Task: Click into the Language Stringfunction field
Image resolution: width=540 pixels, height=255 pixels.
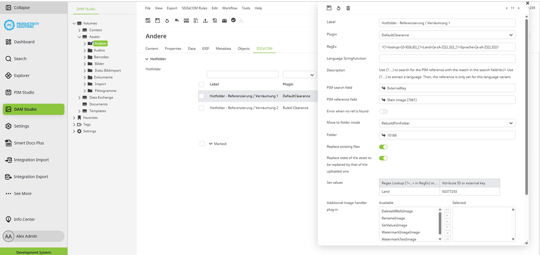Action: [x=447, y=58]
